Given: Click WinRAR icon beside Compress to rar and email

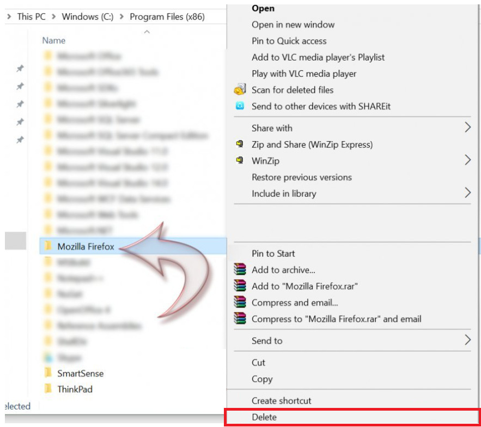Looking at the screenshot, I should pos(240,318).
